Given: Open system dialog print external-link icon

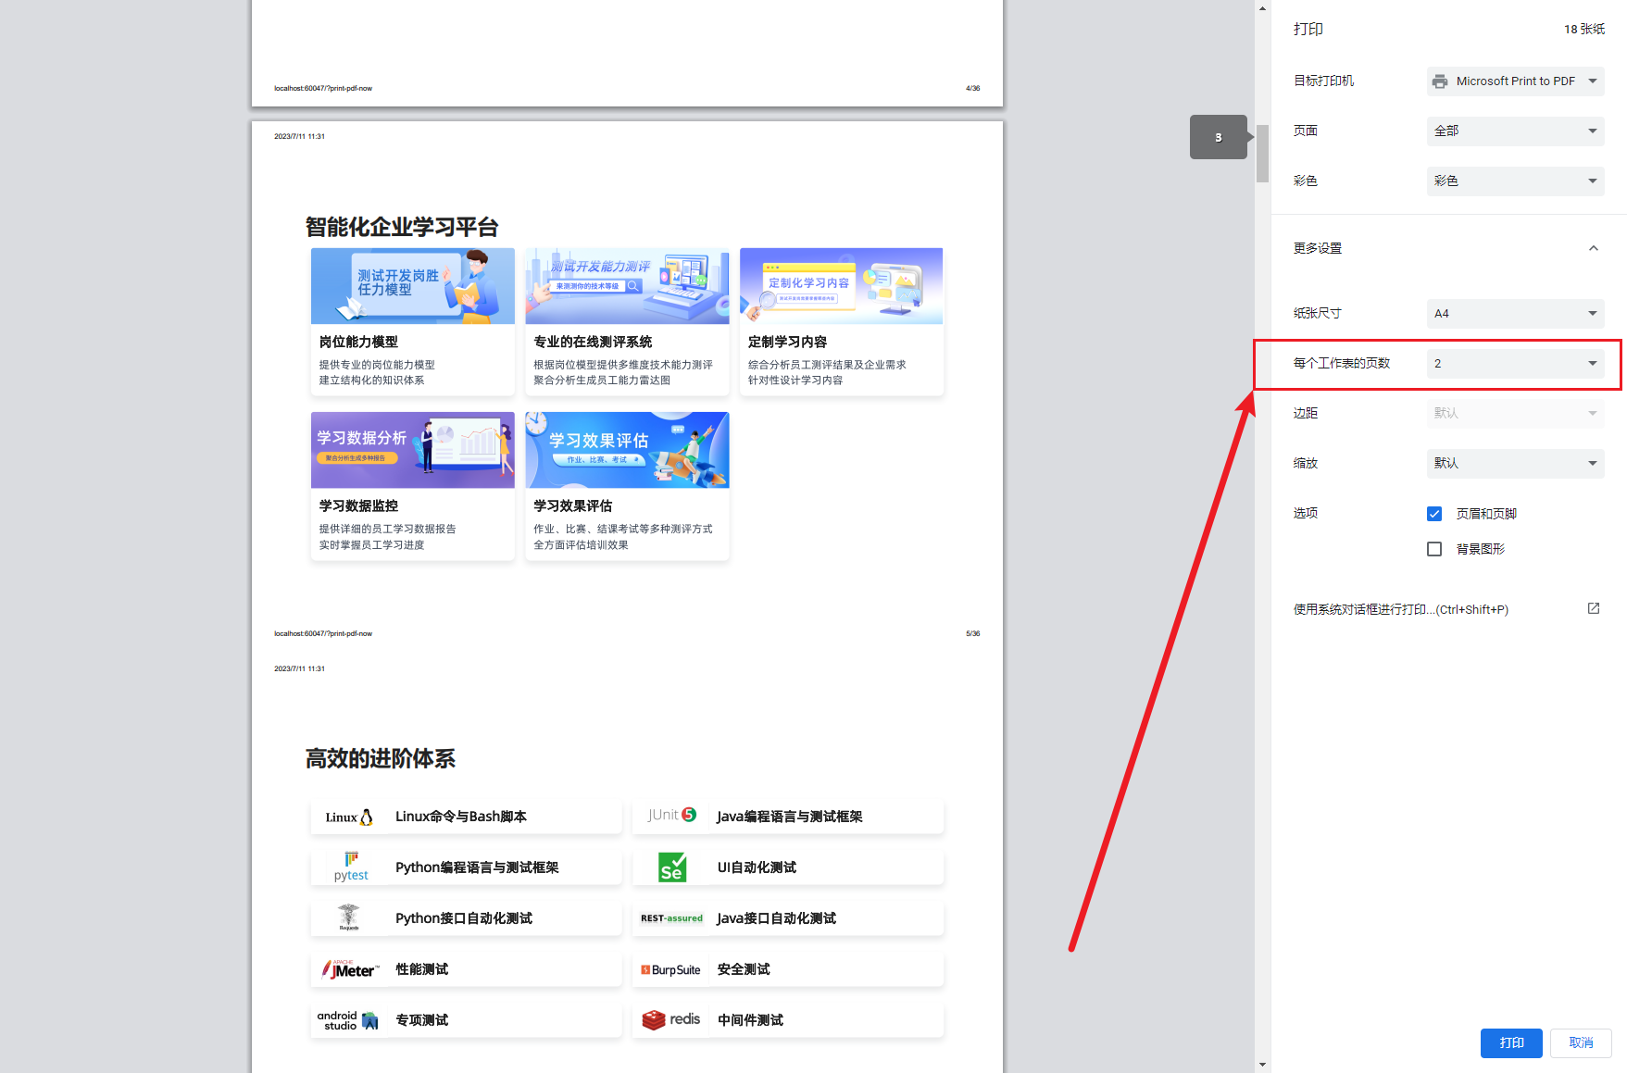Looking at the screenshot, I should [1593, 608].
